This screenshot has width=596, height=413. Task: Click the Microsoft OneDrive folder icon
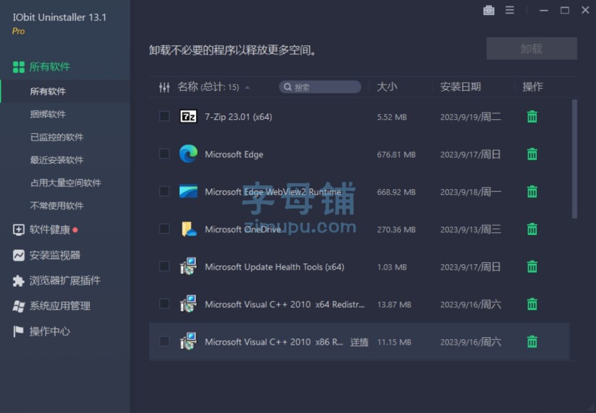coord(188,229)
